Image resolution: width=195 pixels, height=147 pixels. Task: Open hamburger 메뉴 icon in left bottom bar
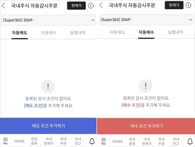click(6, 141)
